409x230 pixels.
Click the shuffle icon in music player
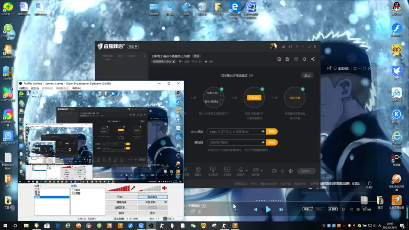point(351,209)
